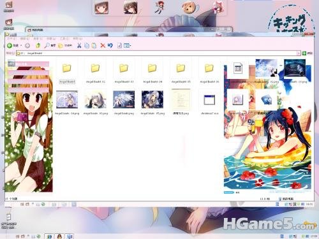Toggle the Folders pane button
The image size is (319, 239).
click(x=65, y=45)
